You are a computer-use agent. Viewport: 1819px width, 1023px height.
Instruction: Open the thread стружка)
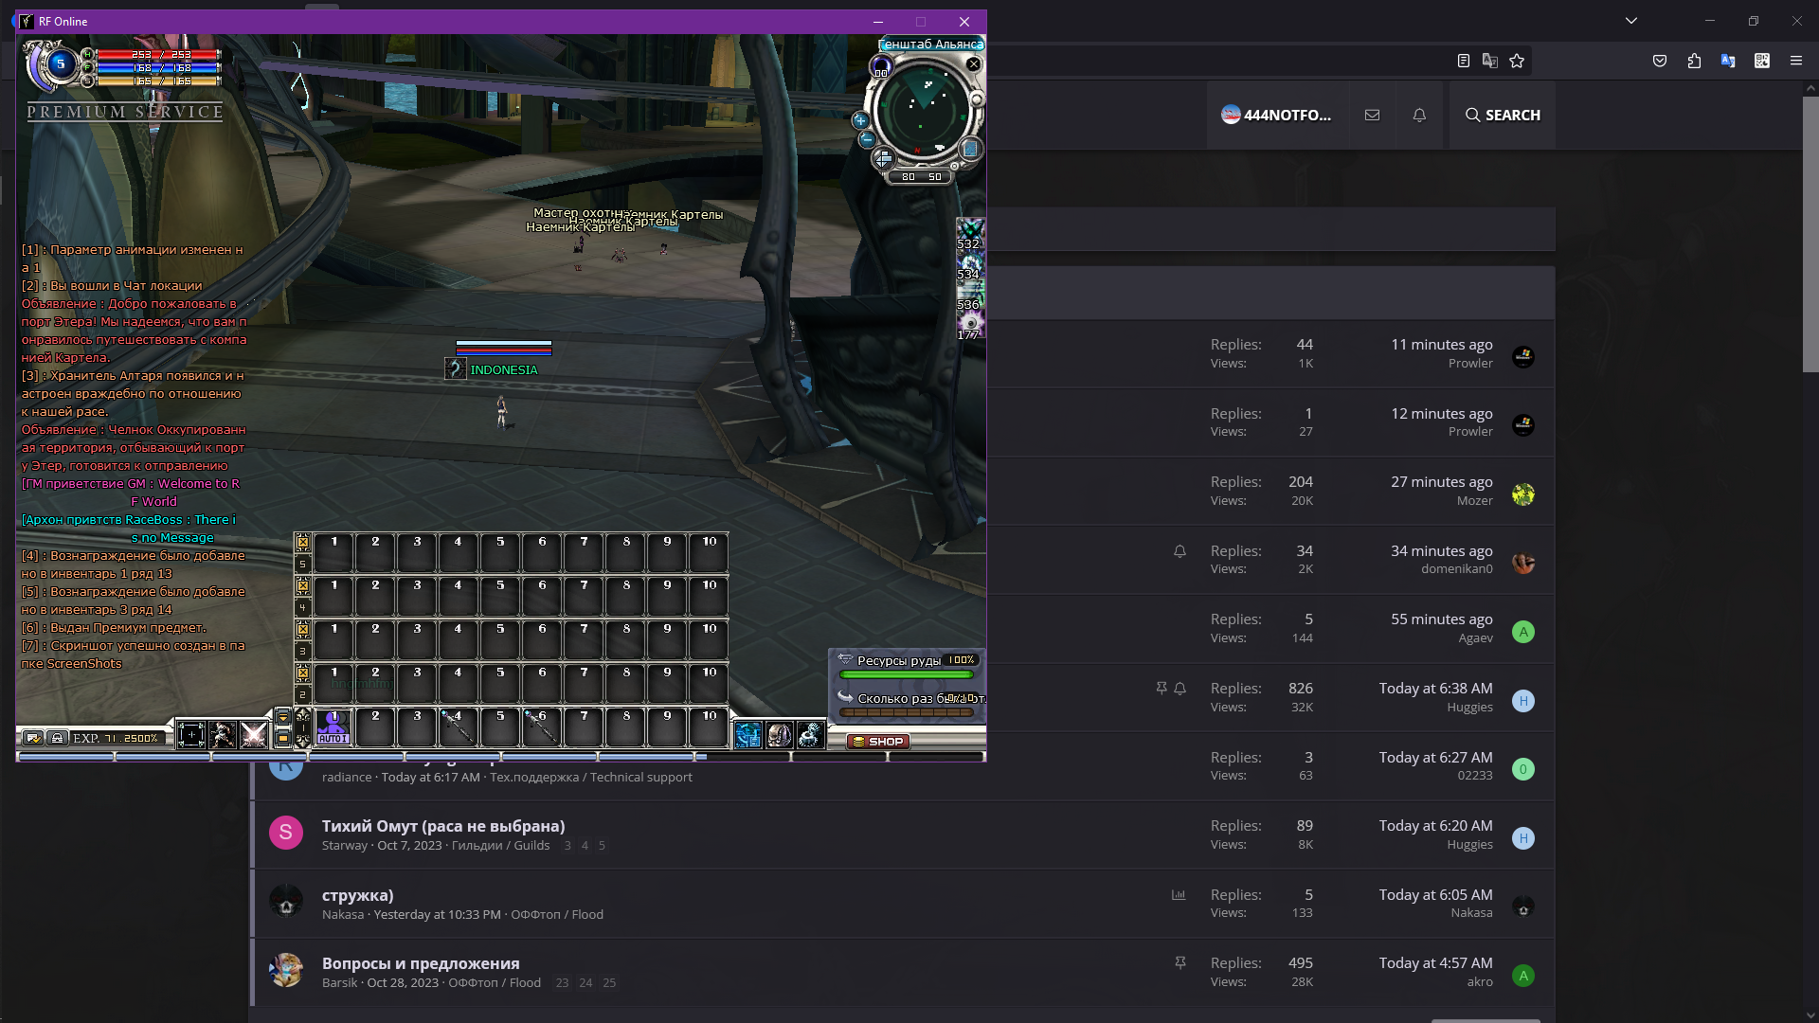pyautogui.click(x=357, y=895)
